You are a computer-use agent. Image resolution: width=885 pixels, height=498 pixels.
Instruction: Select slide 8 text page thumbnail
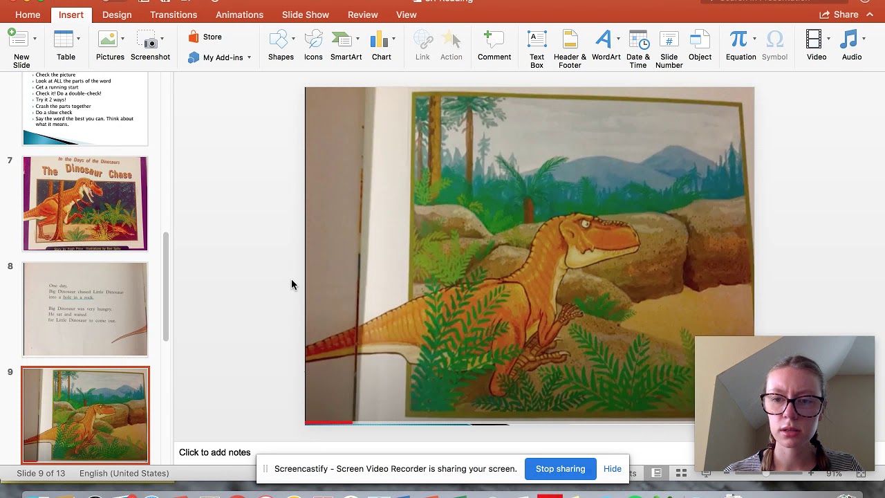(x=85, y=309)
